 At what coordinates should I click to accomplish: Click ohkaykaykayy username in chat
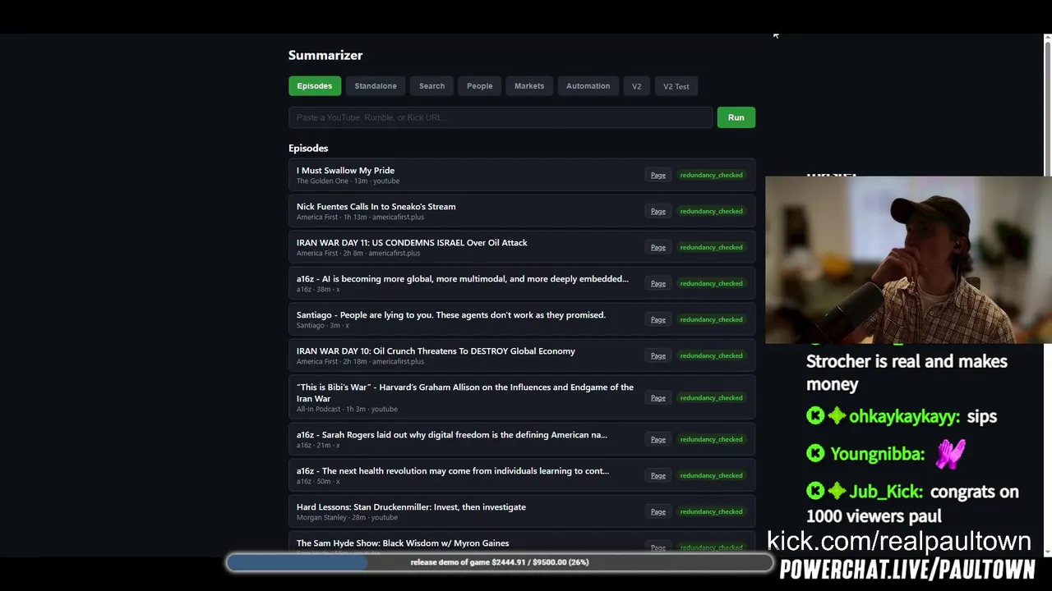click(x=904, y=416)
